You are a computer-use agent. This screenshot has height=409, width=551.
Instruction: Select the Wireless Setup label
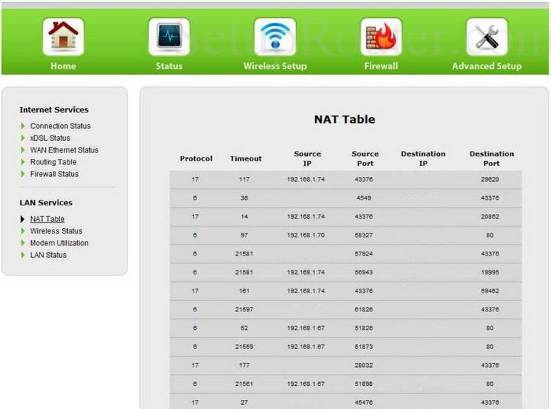[x=275, y=66]
